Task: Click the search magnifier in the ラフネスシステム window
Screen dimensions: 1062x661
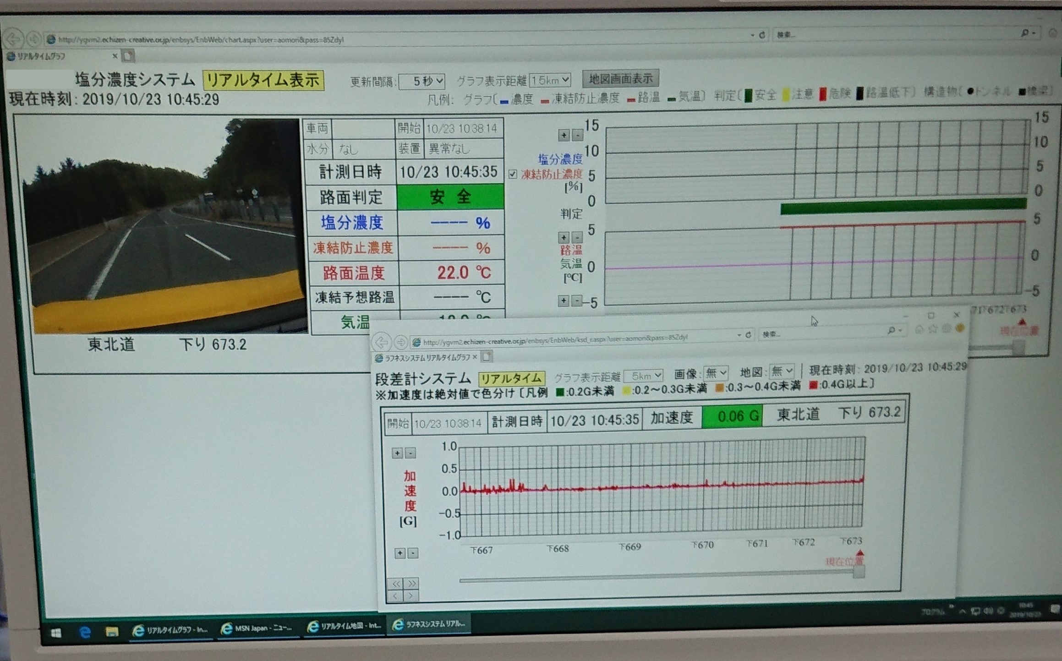Action: (x=892, y=330)
